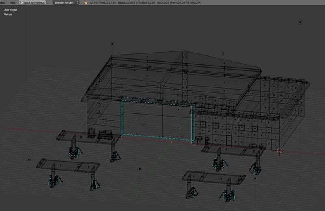This screenshot has width=325, height=211.
Task: Select the point object near the lower-right table
Action: coord(255,178)
